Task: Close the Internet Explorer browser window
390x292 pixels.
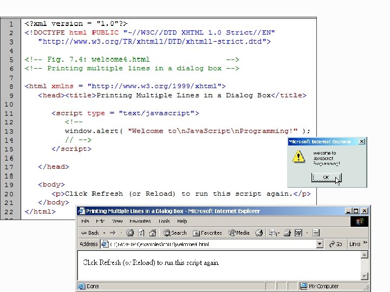Action: 365,211
